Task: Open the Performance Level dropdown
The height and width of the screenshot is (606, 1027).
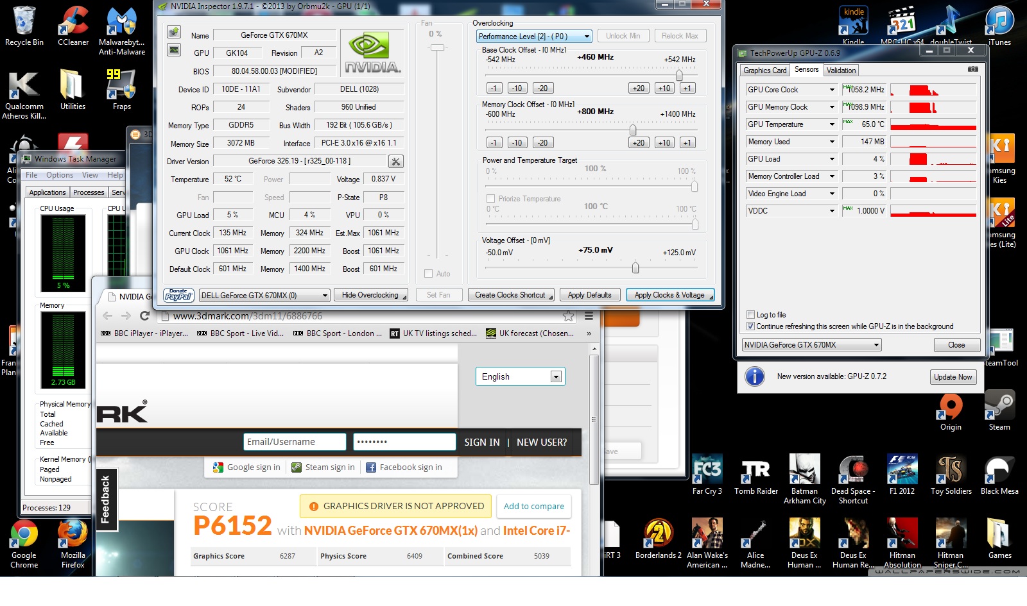Action: (x=534, y=37)
